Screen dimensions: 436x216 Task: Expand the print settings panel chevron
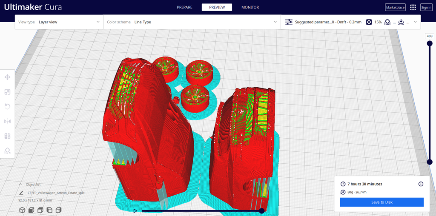click(416, 22)
